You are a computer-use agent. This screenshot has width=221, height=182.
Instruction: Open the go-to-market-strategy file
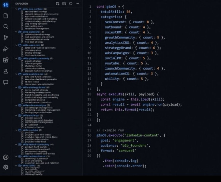36,90
